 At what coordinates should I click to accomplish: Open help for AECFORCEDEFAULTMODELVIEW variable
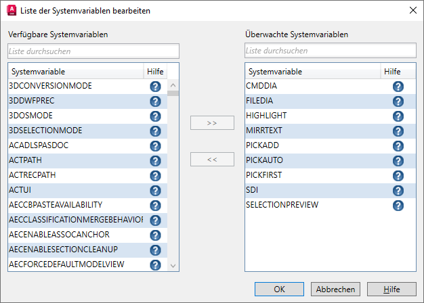155,265
